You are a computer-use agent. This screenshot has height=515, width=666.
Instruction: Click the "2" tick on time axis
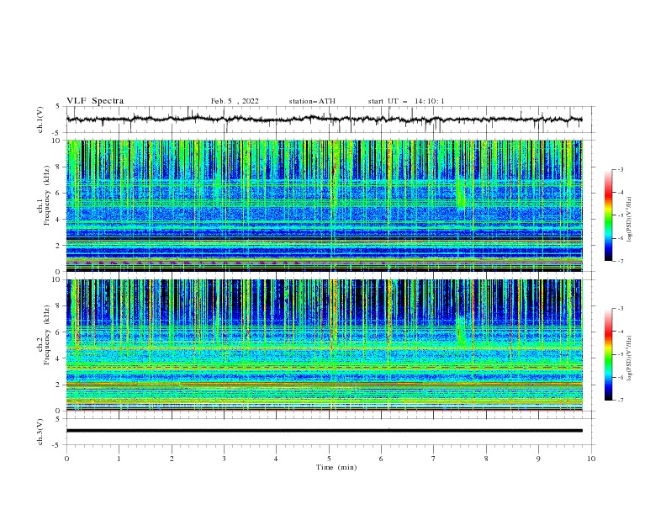pos(172,459)
